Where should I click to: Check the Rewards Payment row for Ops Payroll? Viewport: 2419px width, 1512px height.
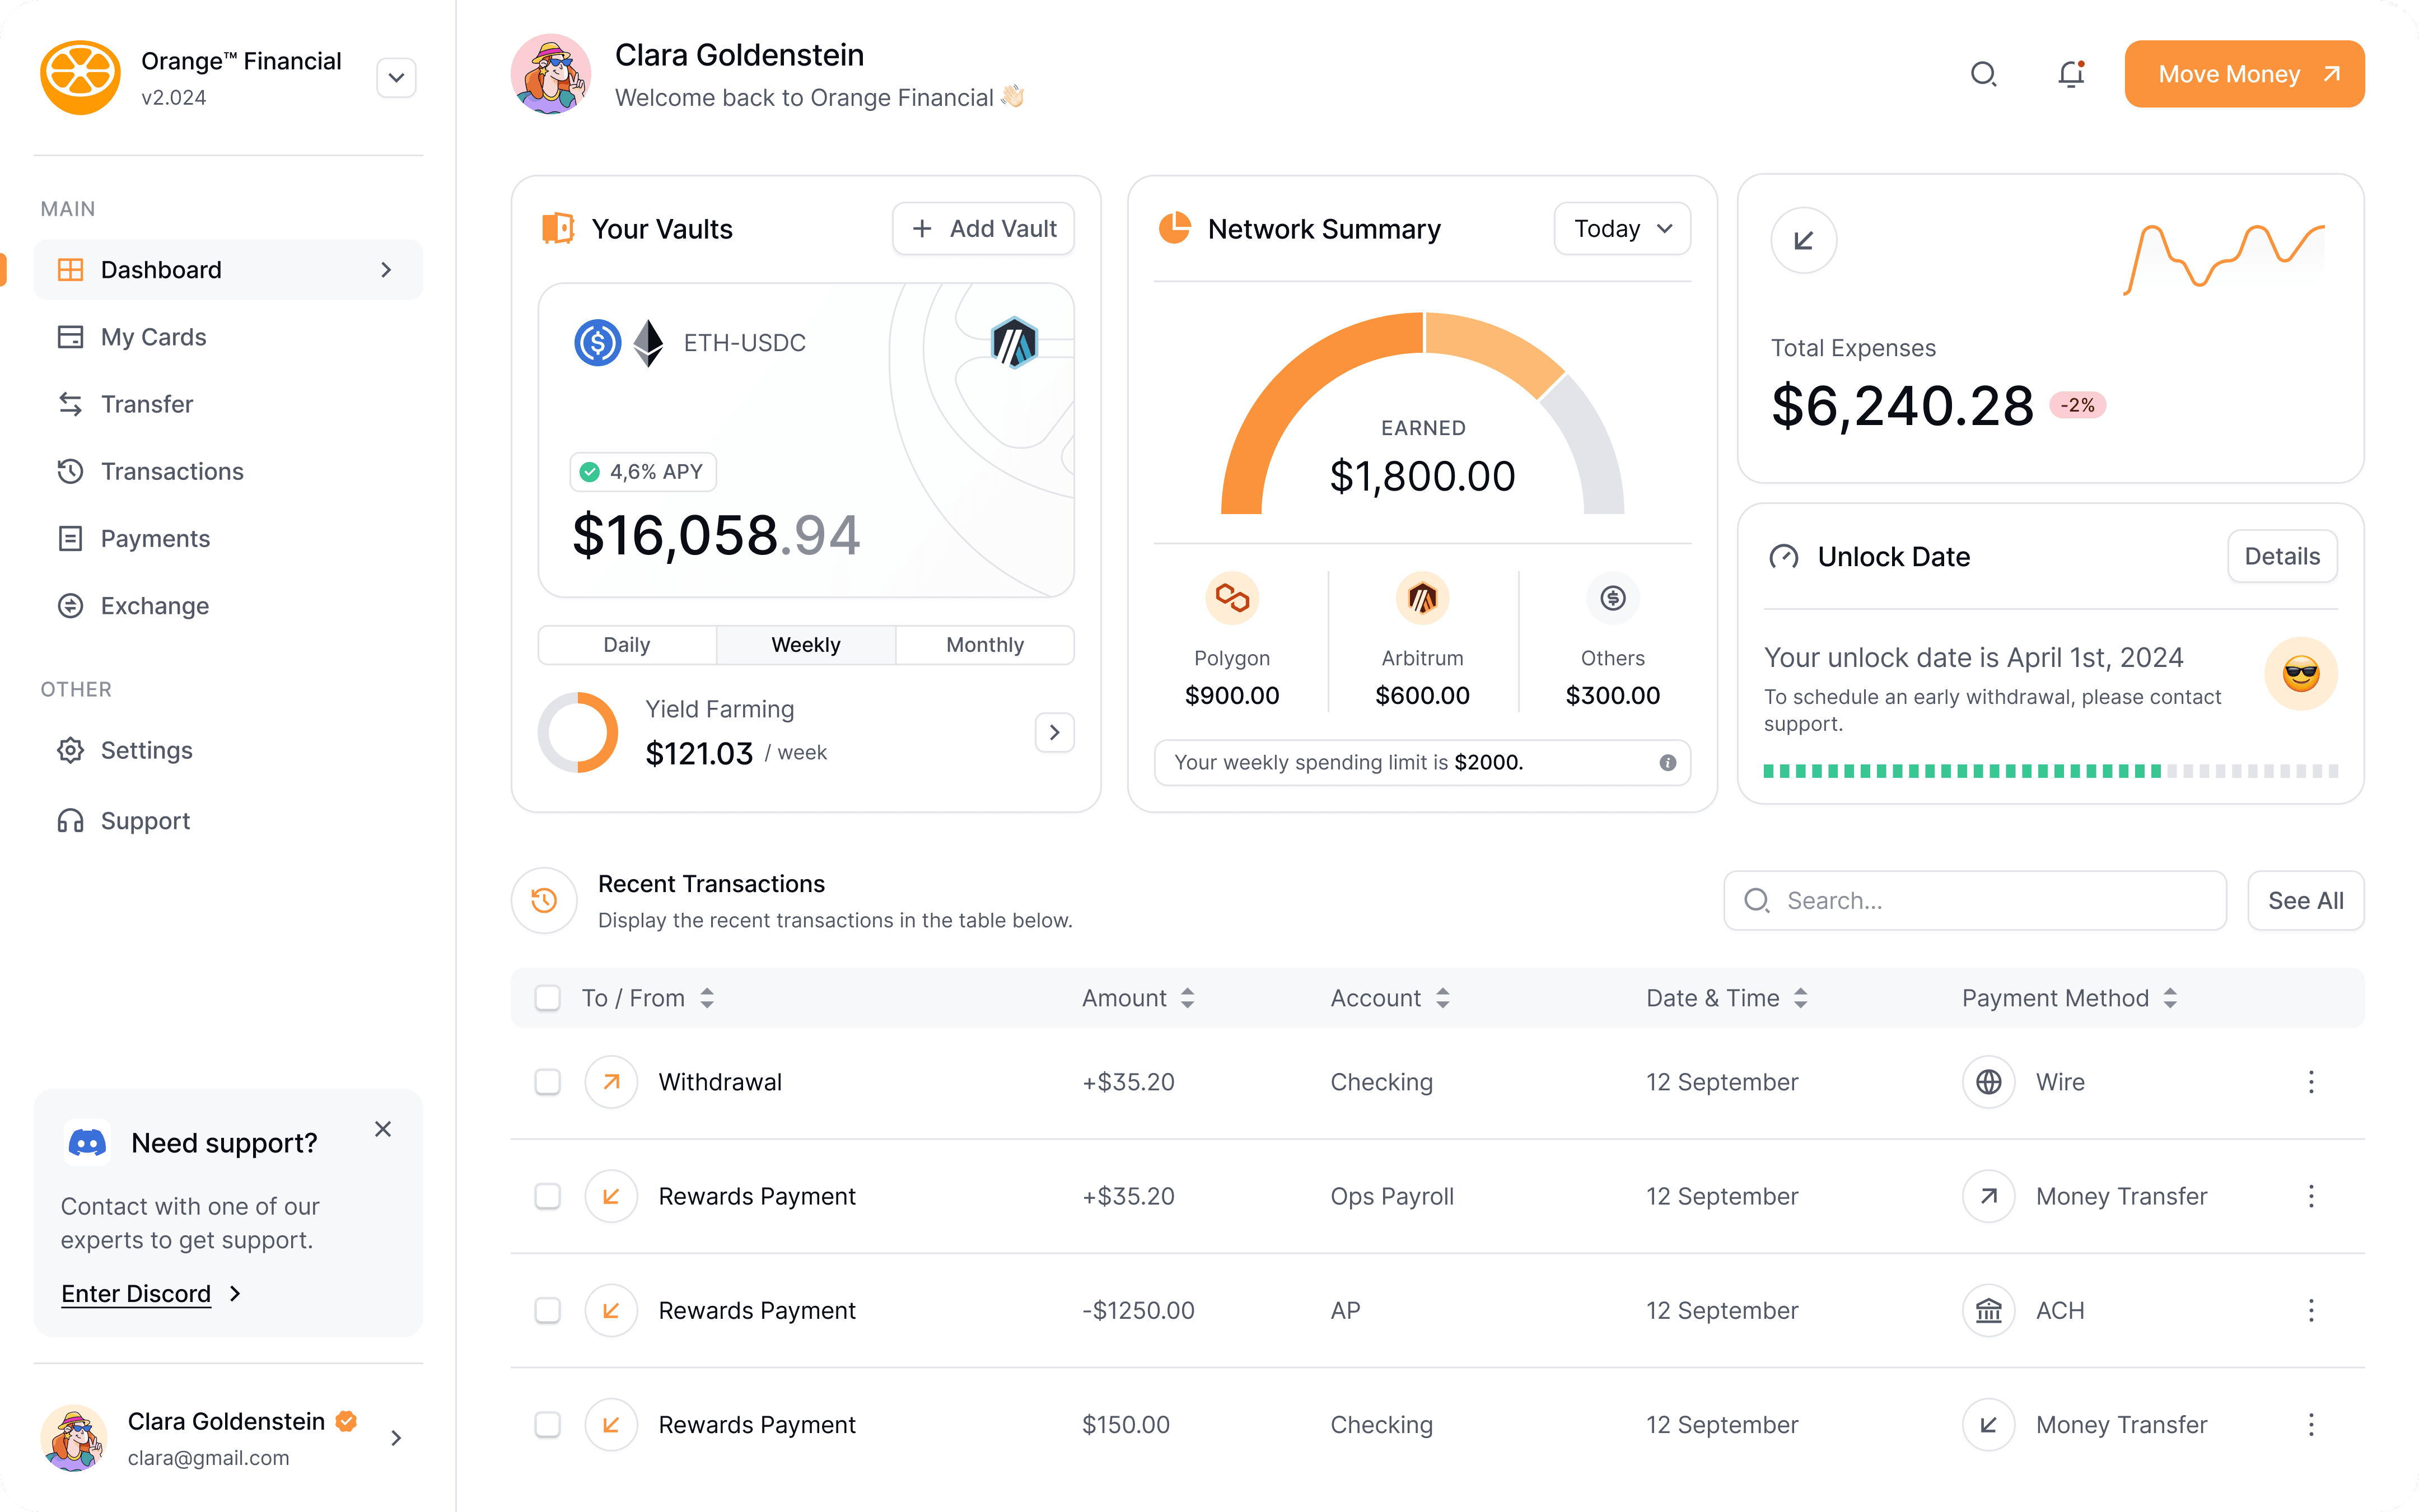[x=548, y=1196]
